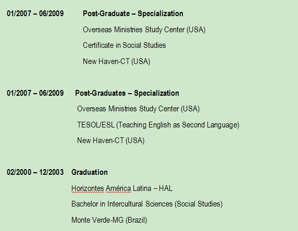298x231 pixels.
Task: Click the second 'Overseas Ministries Study Center (USA)' line
Action: tap(139, 109)
